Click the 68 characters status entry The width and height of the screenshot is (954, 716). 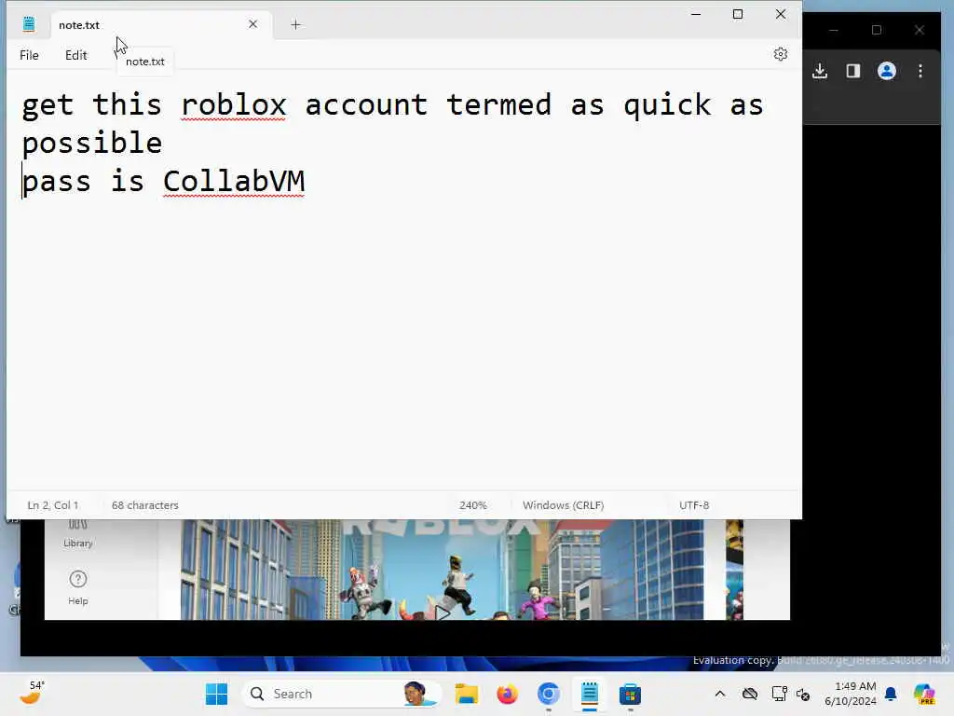point(144,505)
